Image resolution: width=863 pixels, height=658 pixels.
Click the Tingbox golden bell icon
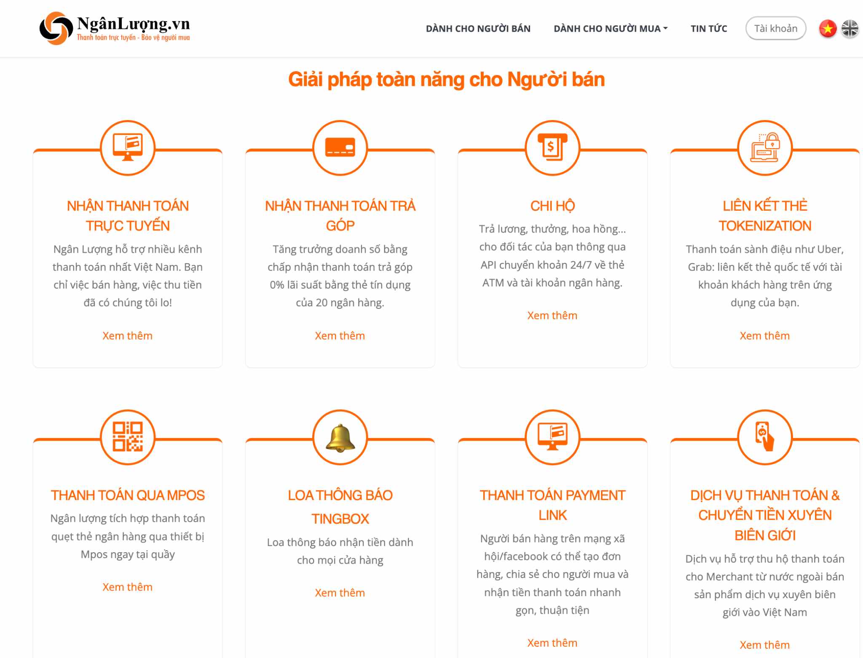[x=340, y=437]
